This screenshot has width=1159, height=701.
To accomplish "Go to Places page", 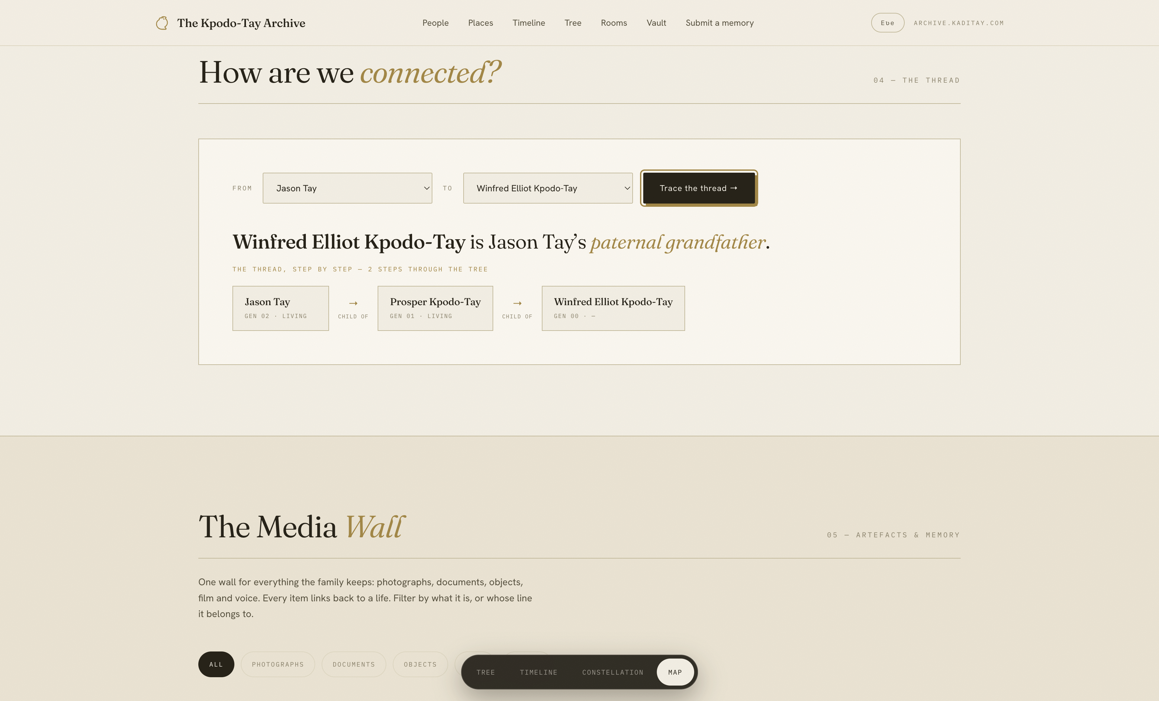I will (x=480, y=23).
